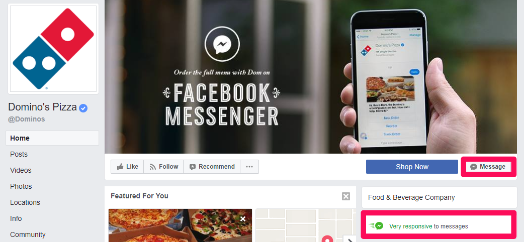Open the Photos section
524x242 pixels.
click(x=21, y=186)
